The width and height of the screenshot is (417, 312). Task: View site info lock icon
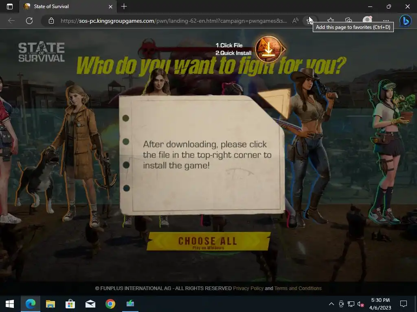click(51, 21)
